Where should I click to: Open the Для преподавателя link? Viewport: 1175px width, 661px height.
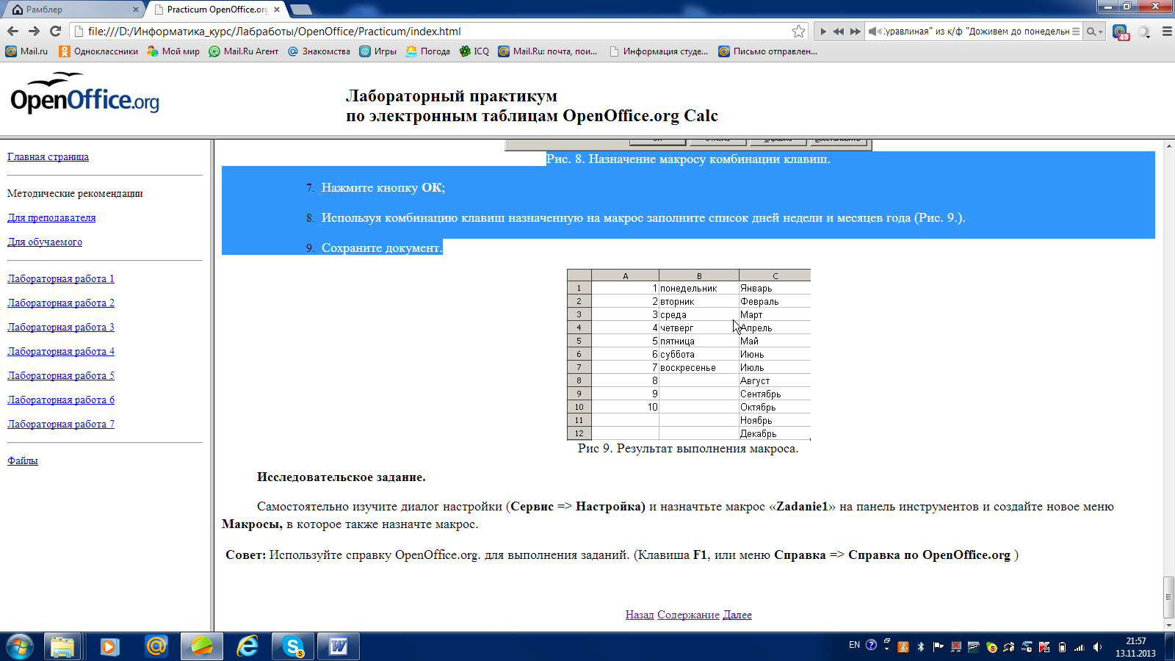point(51,217)
